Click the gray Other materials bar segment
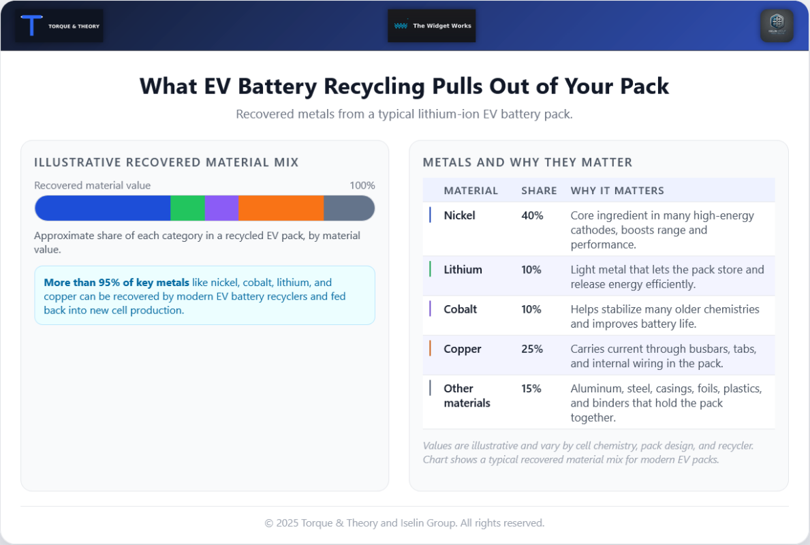 pyautogui.click(x=349, y=208)
